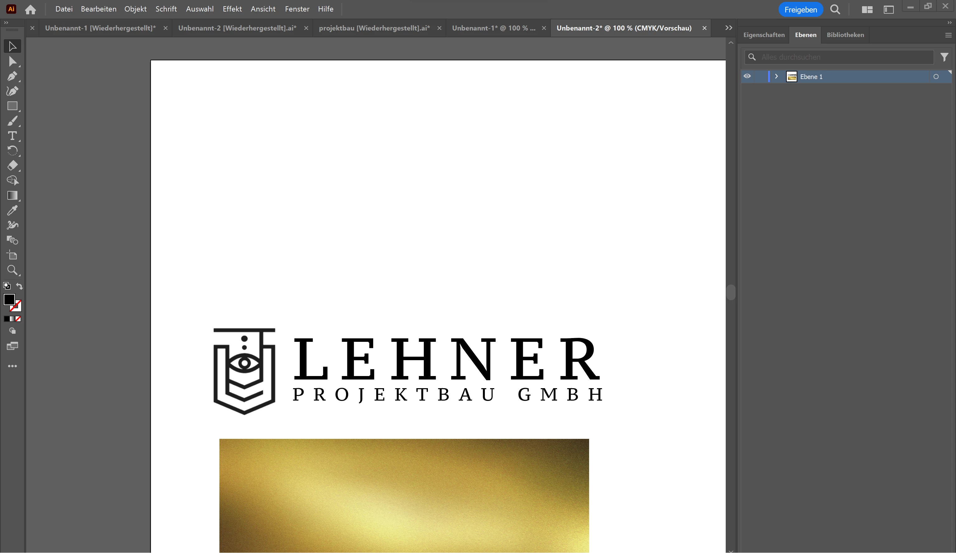Click target circle of Ebene 1
This screenshot has width=956, height=553.
[936, 77]
